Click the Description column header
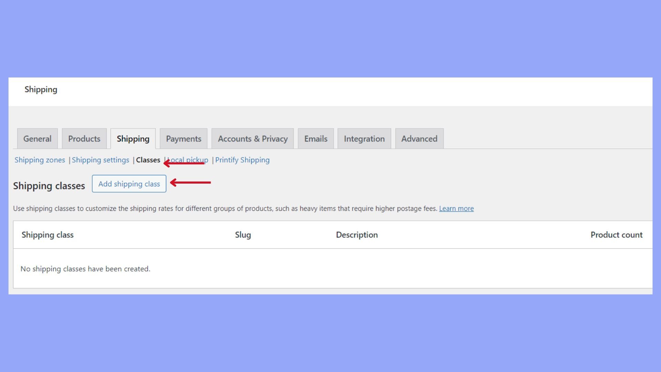Screen dimensions: 661x372 (x=357, y=235)
